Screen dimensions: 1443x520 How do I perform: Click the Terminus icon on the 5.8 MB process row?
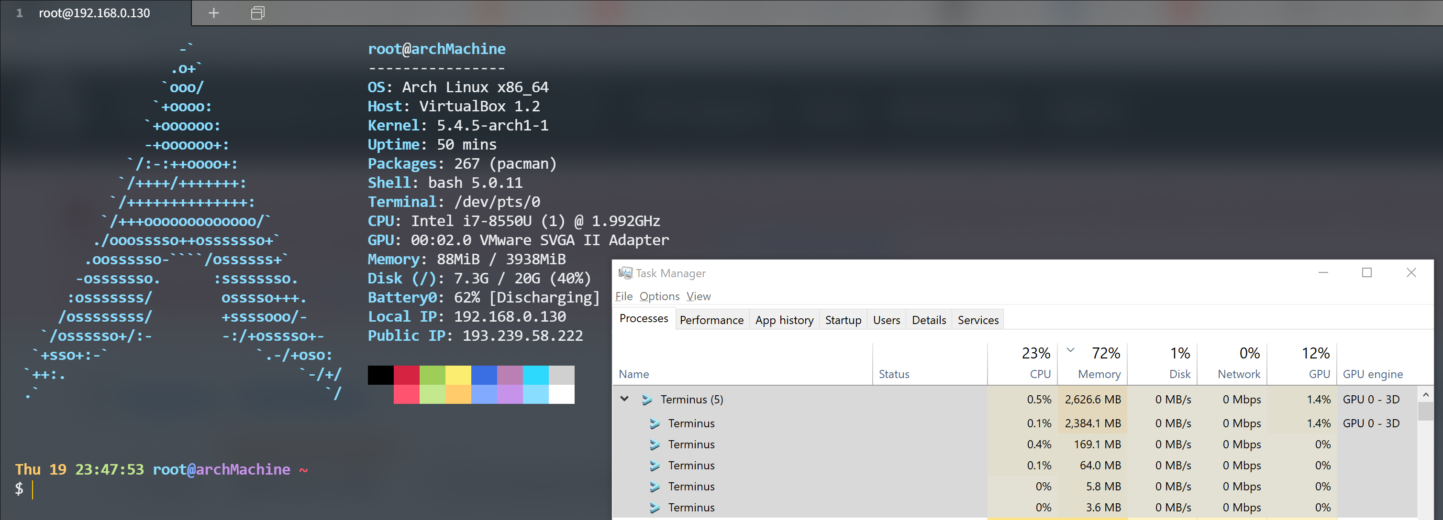(x=655, y=487)
